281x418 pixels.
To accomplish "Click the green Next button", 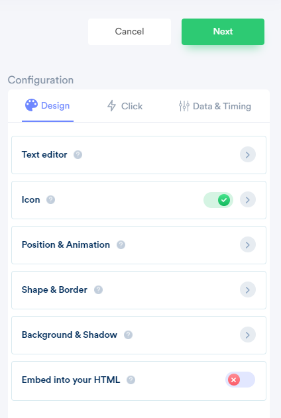I will pyautogui.click(x=223, y=31).
